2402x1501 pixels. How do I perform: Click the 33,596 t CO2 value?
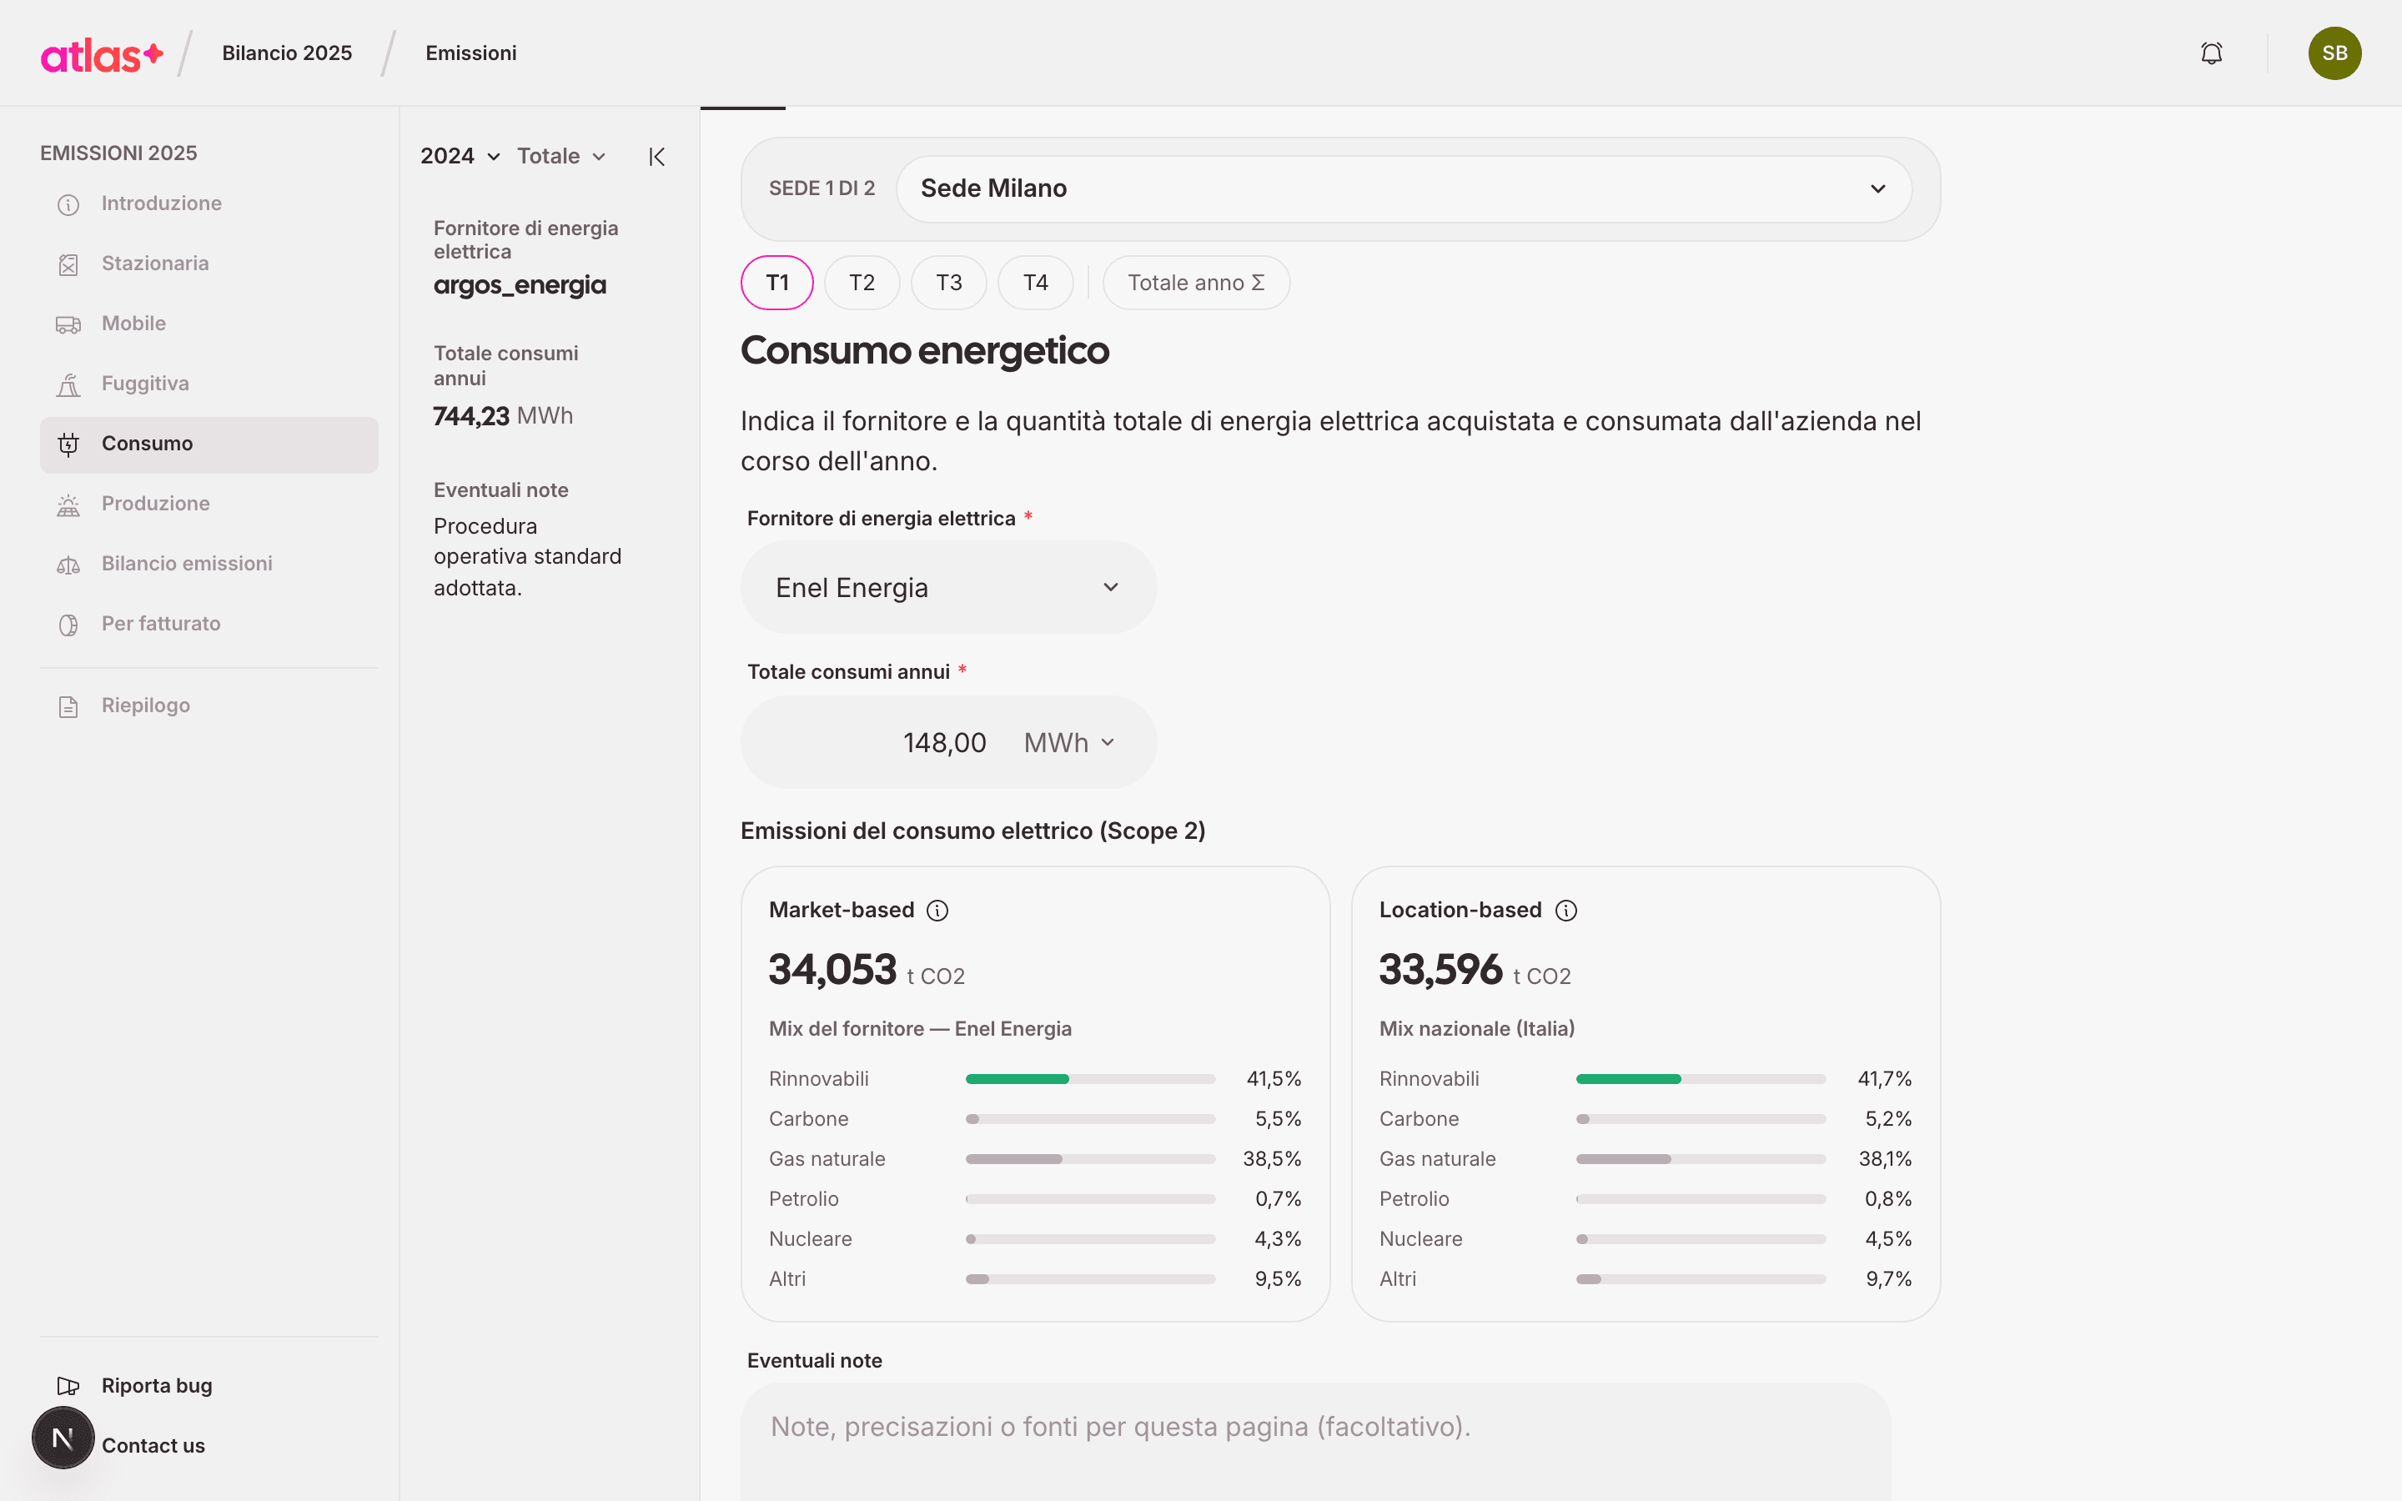coord(1475,970)
